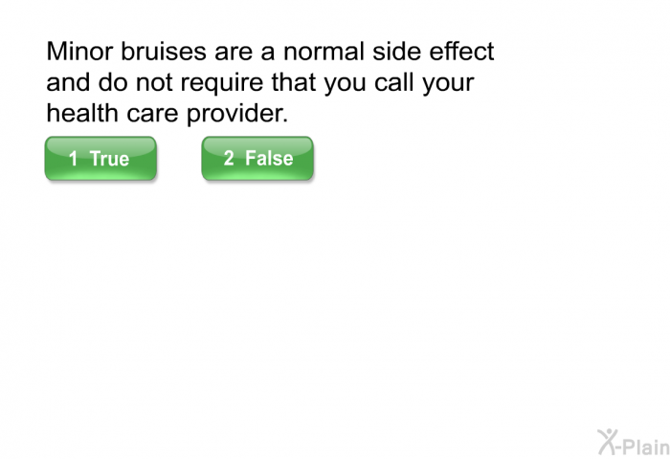Click the "Plain" wordmark in the watermark
Viewport: 670px width, 459px height.
point(646,447)
